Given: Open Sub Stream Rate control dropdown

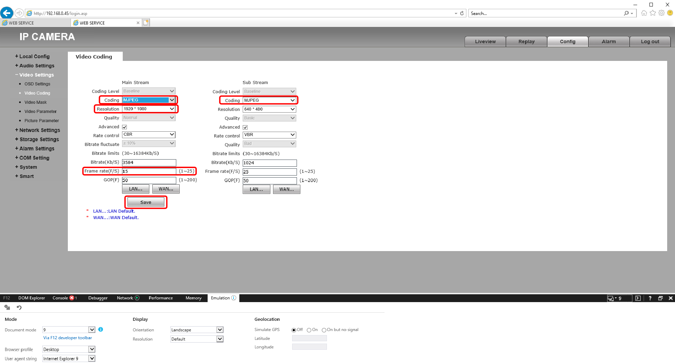Looking at the screenshot, I should 269,135.
